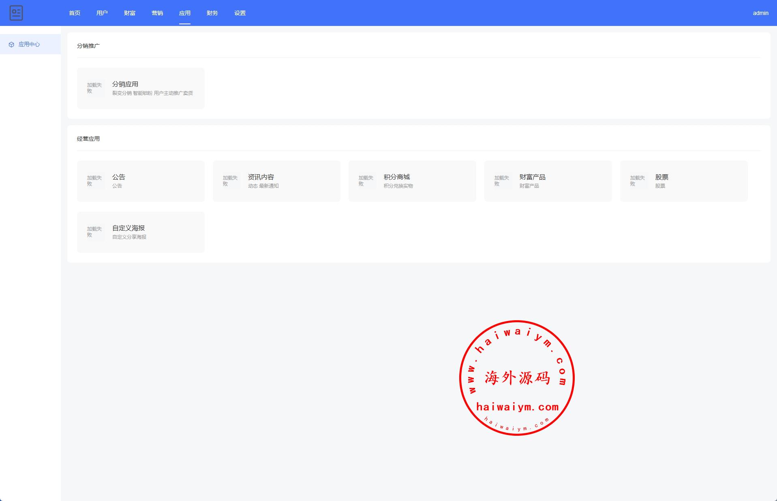Open the 分销应用 app title

pyautogui.click(x=125, y=84)
